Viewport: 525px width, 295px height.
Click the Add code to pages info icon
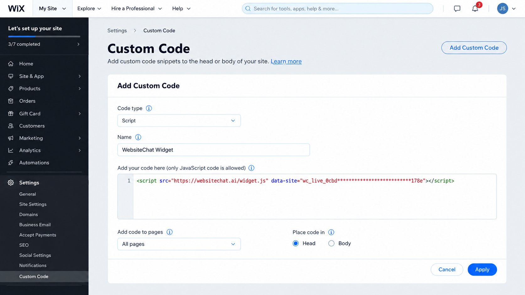[x=169, y=232]
